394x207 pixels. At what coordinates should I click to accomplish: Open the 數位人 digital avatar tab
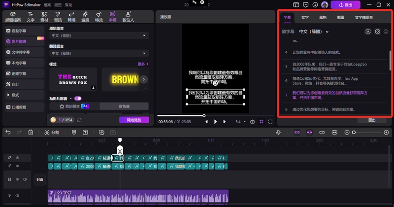pos(128,17)
